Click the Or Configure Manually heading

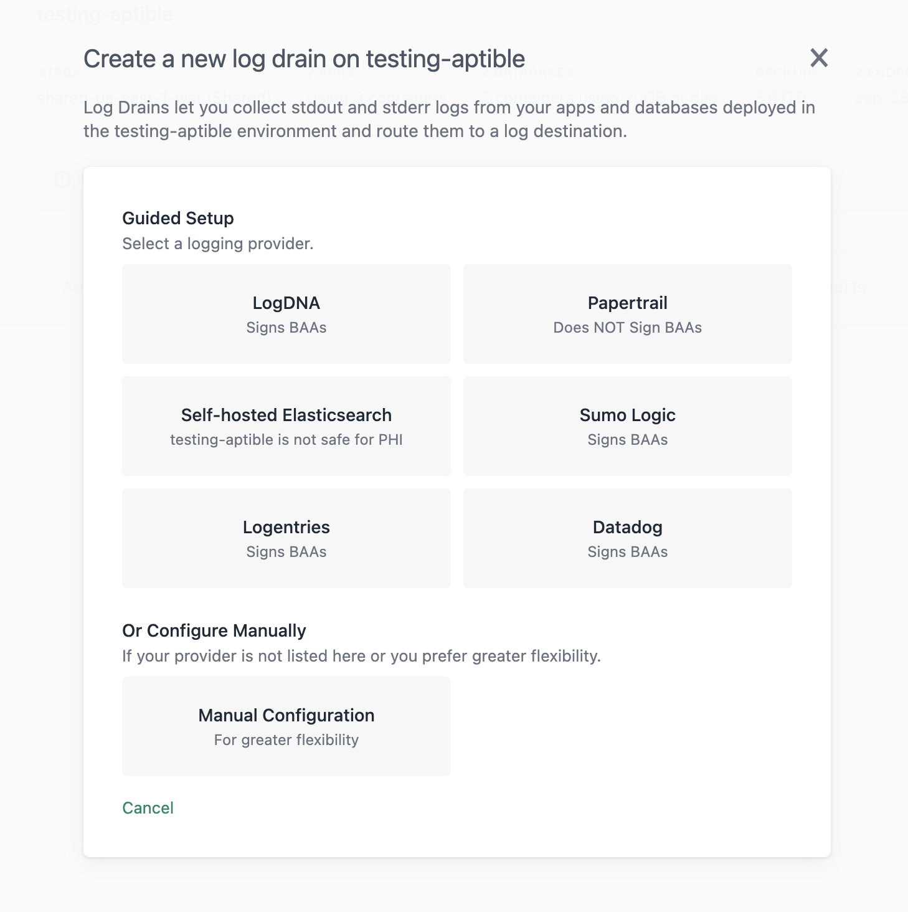tap(214, 630)
